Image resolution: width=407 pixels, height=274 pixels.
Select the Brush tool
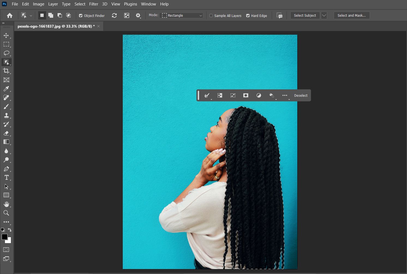point(7,107)
